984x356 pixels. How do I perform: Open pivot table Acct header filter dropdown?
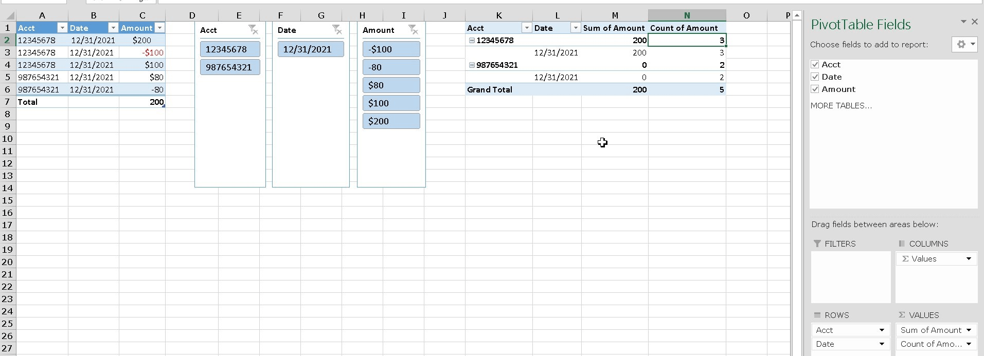[527, 28]
